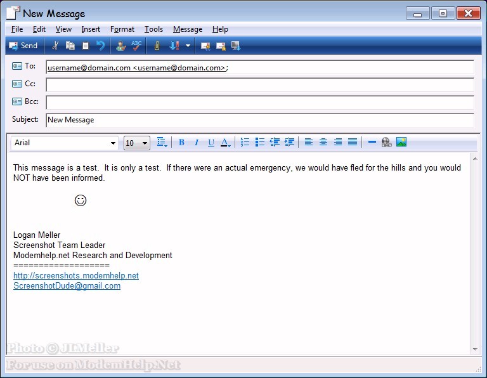The width and height of the screenshot is (487, 378).
Task: Click the Send button
Action: click(23, 46)
